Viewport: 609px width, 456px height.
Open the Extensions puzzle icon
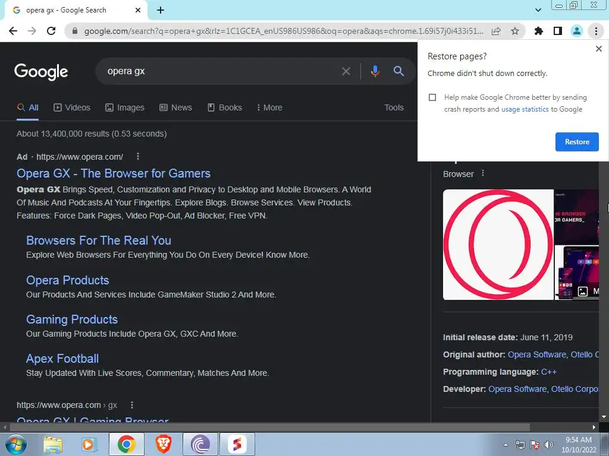[x=539, y=31]
